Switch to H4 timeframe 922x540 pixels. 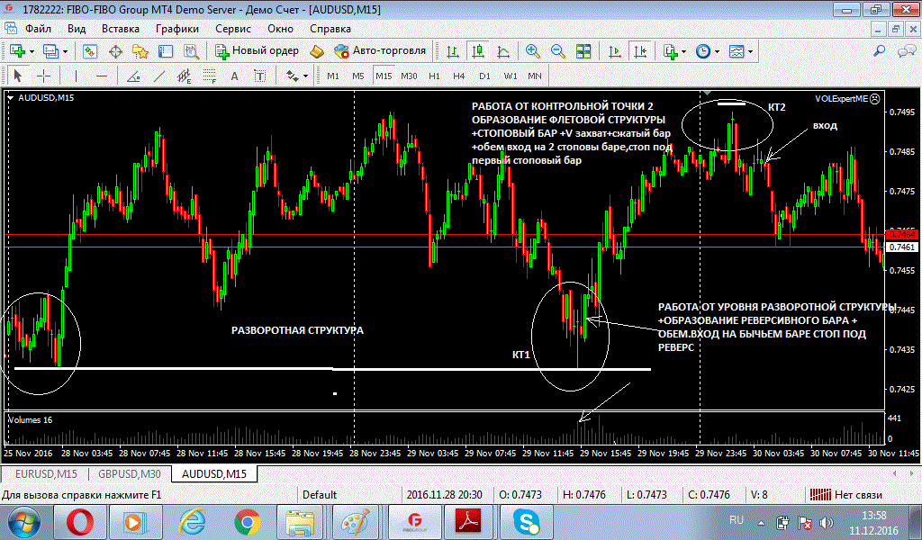coord(459,76)
